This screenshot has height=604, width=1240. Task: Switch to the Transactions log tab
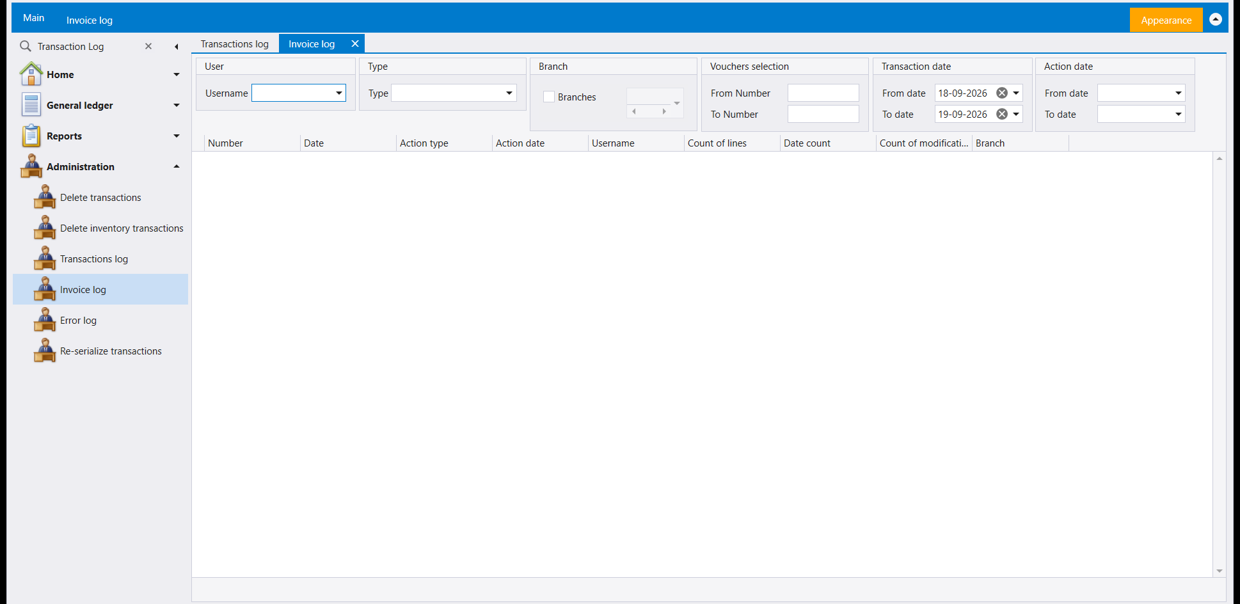pyautogui.click(x=235, y=44)
